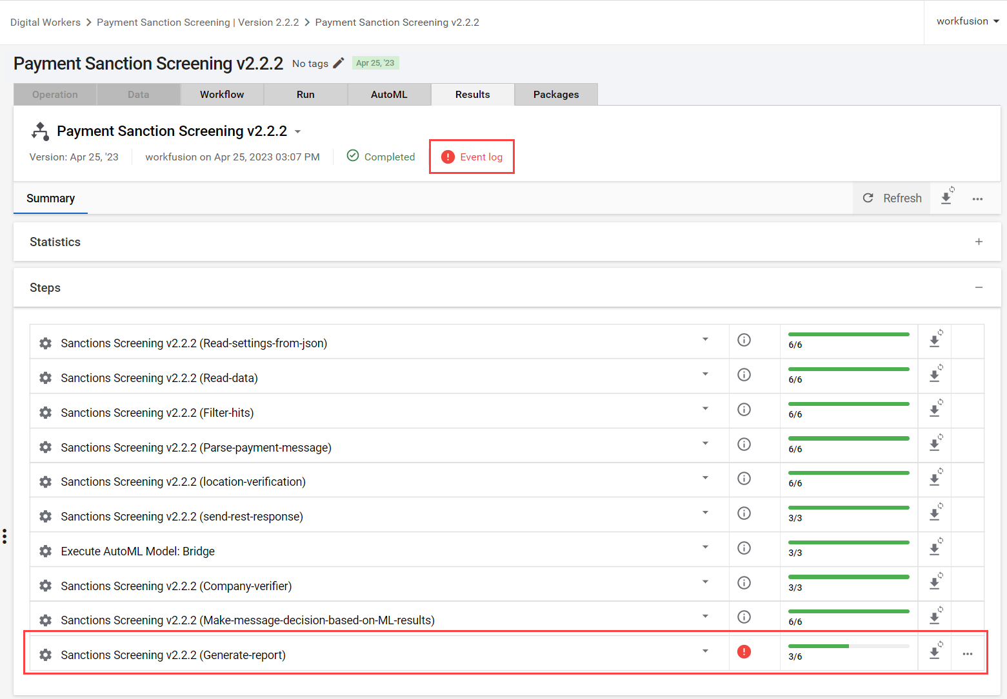Open info icon for Parse-payment-message step

pos(744,445)
